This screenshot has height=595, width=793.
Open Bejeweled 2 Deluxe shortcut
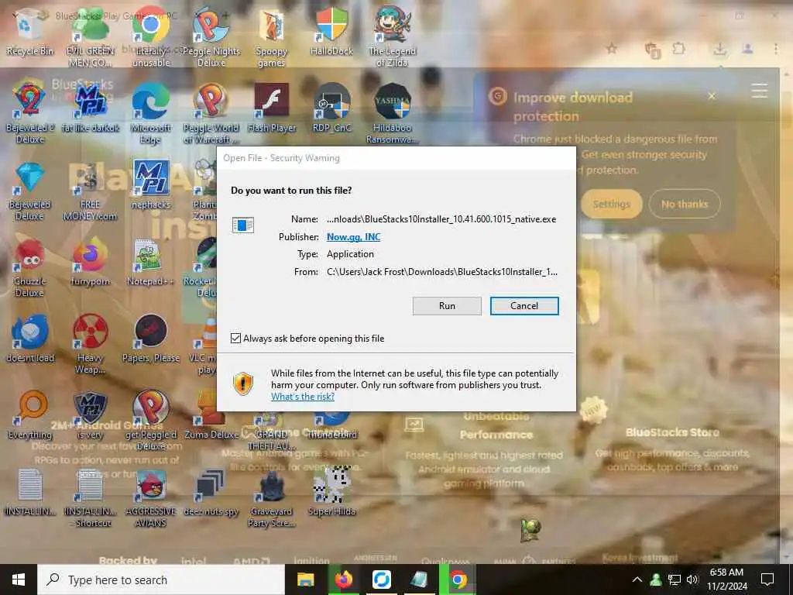pyautogui.click(x=29, y=115)
